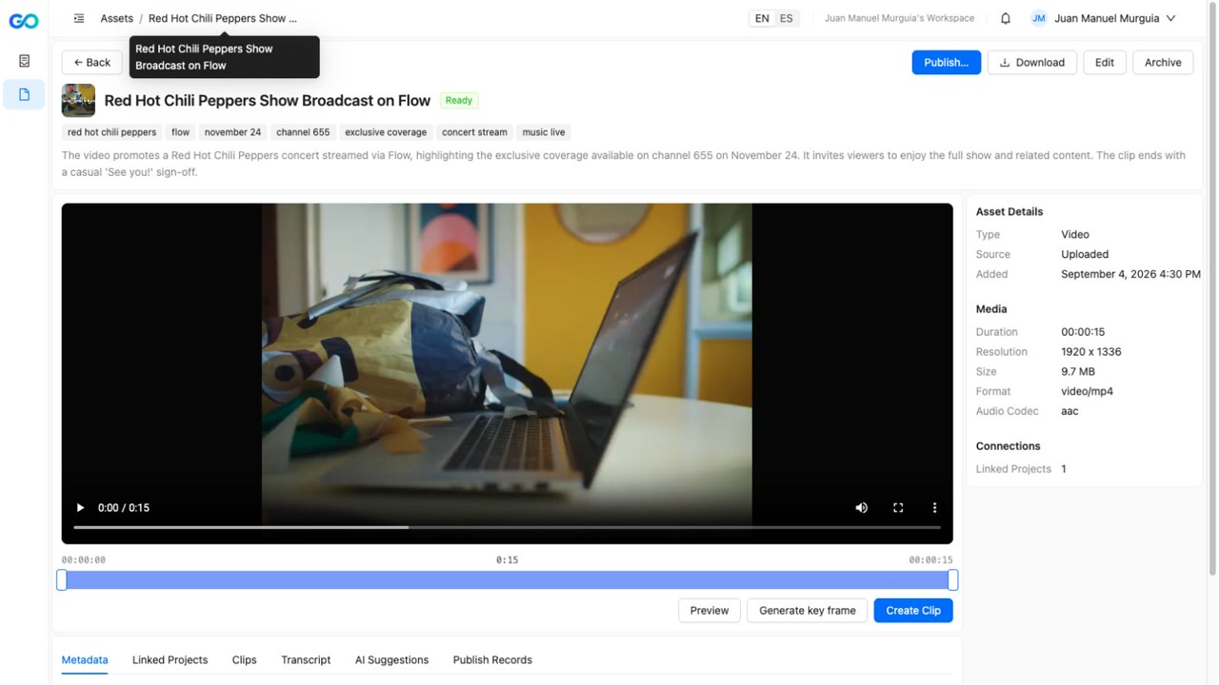Click the 9.7 MB size value
This screenshot has height=685, width=1219.
click(1078, 372)
